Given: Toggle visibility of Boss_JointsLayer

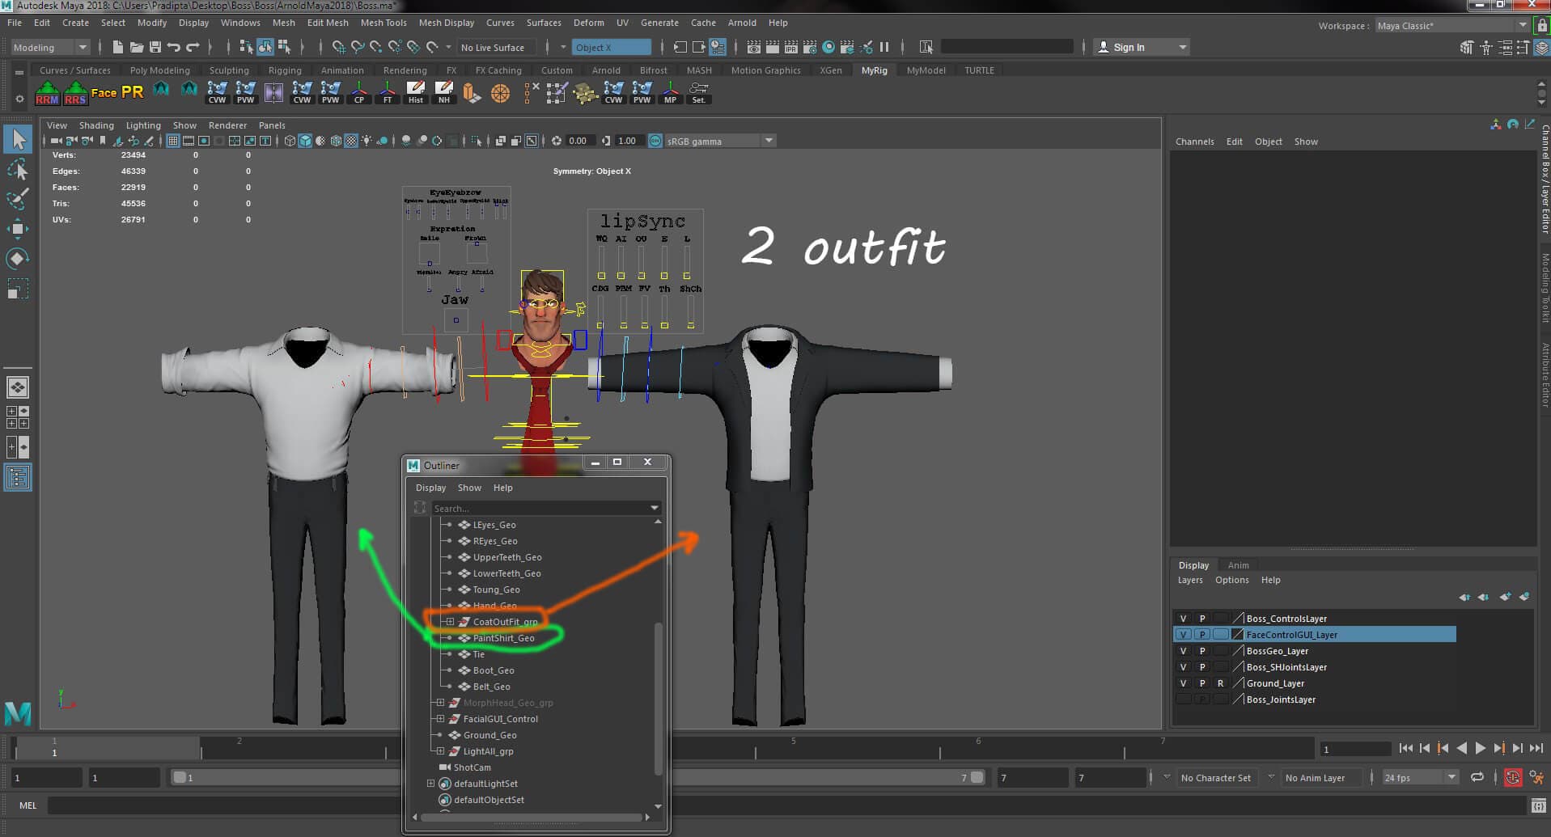Looking at the screenshot, I should click(x=1183, y=700).
